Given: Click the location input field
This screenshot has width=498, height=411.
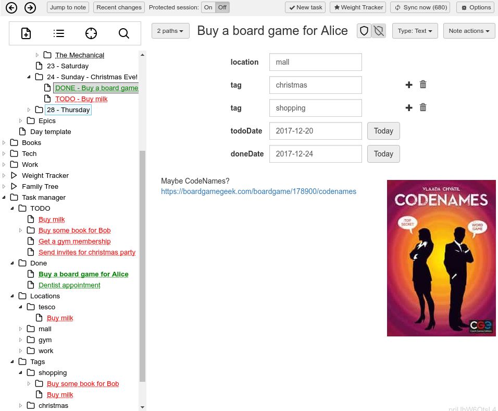Looking at the screenshot, I should pyautogui.click(x=315, y=62).
